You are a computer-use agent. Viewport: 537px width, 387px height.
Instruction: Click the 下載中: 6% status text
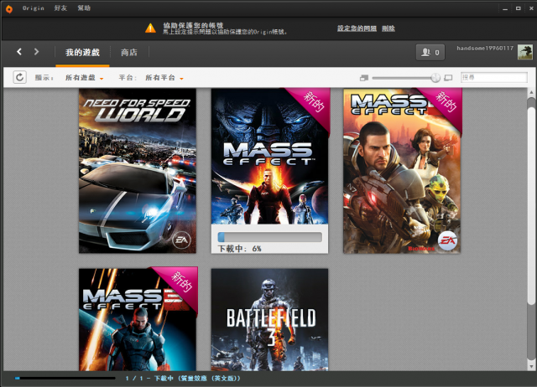coord(240,249)
